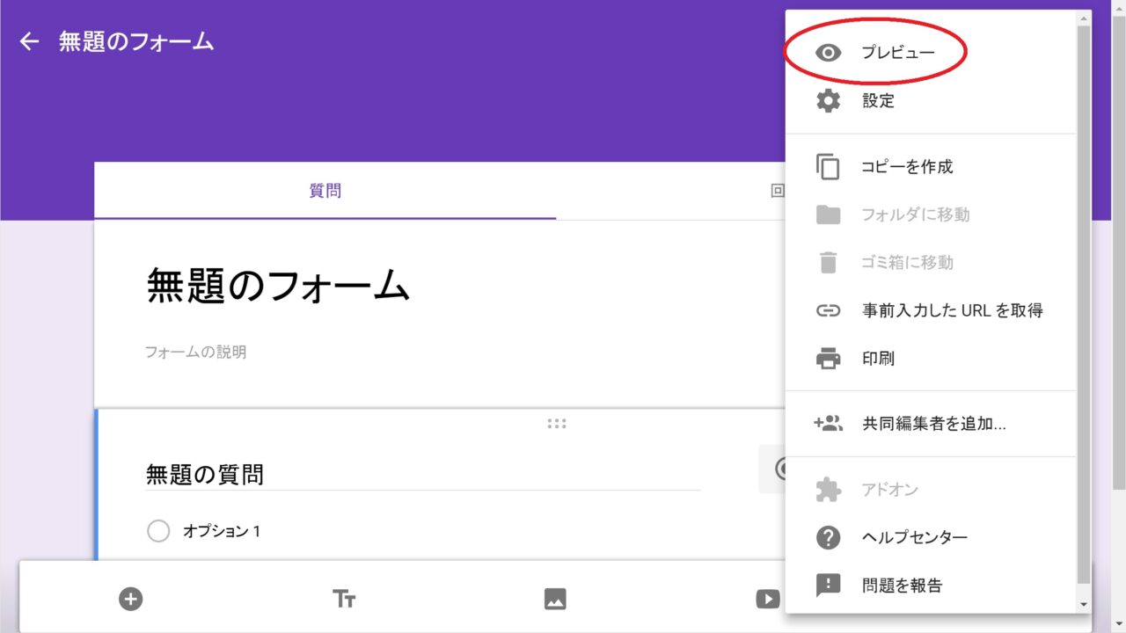1126x633 pixels.
Task: Click the gear icon for 設定
Action: (828, 101)
